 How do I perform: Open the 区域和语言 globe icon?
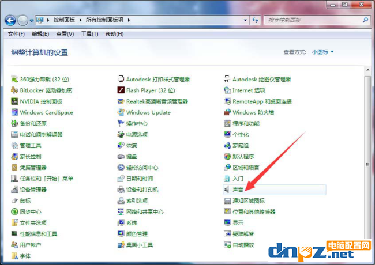(x=227, y=168)
